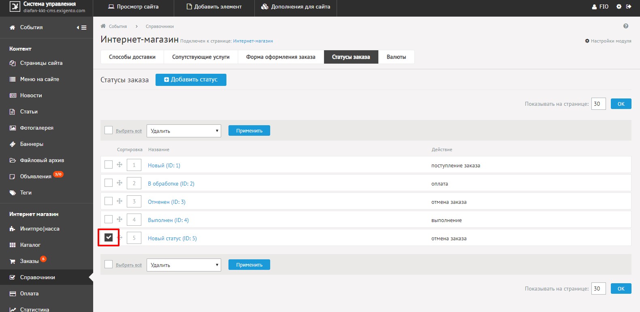Screen dimensions: 640x312
Task: Click the Страницы сайта pages icon
Action: coord(13,63)
